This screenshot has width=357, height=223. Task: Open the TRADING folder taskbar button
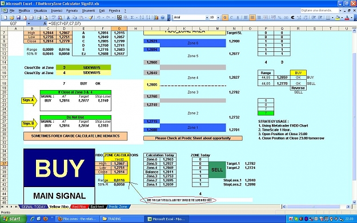pos(121,219)
